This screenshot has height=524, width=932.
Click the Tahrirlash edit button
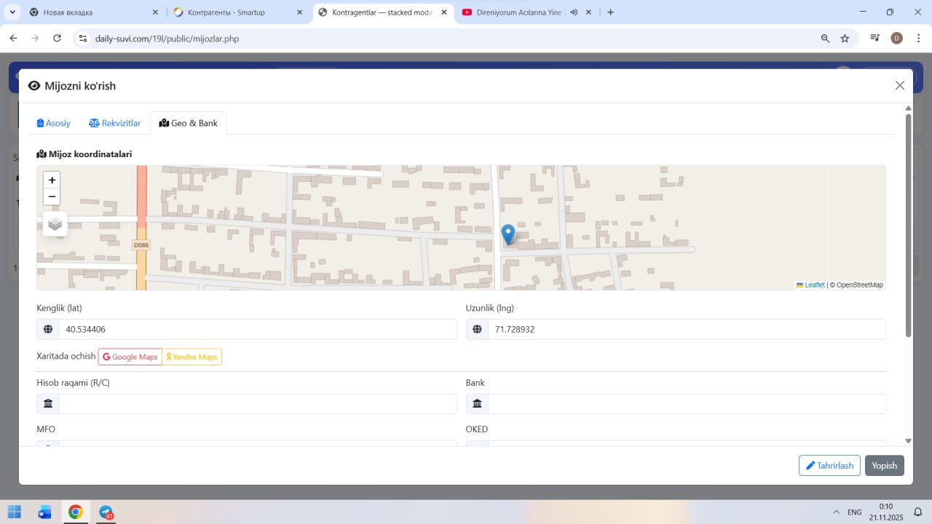[x=829, y=466]
